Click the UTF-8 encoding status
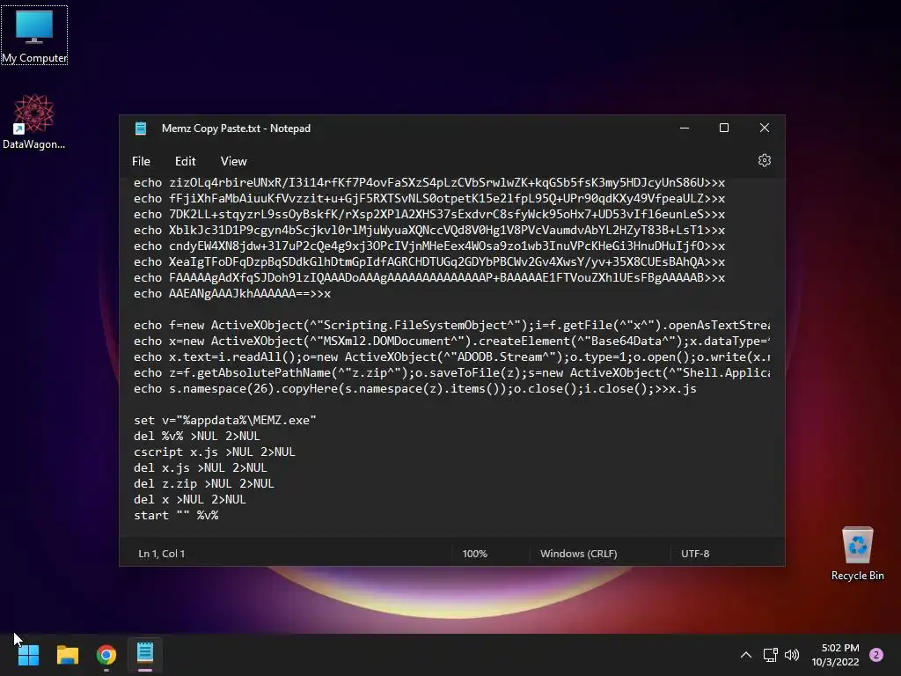The width and height of the screenshot is (901, 676). pyautogui.click(x=695, y=554)
